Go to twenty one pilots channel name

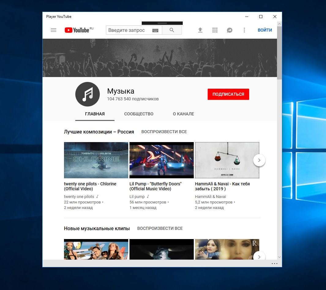(79, 197)
